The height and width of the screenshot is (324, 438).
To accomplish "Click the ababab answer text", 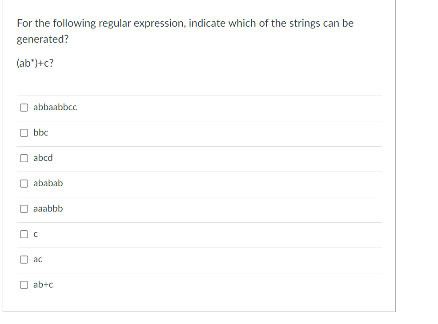I will pos(48,183).
